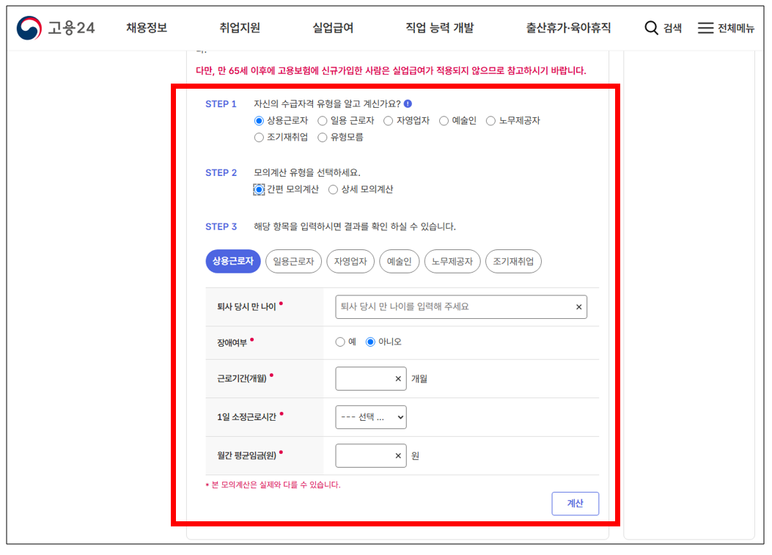
Task: Select 예 for 장애여부
Action: point(339,341)
